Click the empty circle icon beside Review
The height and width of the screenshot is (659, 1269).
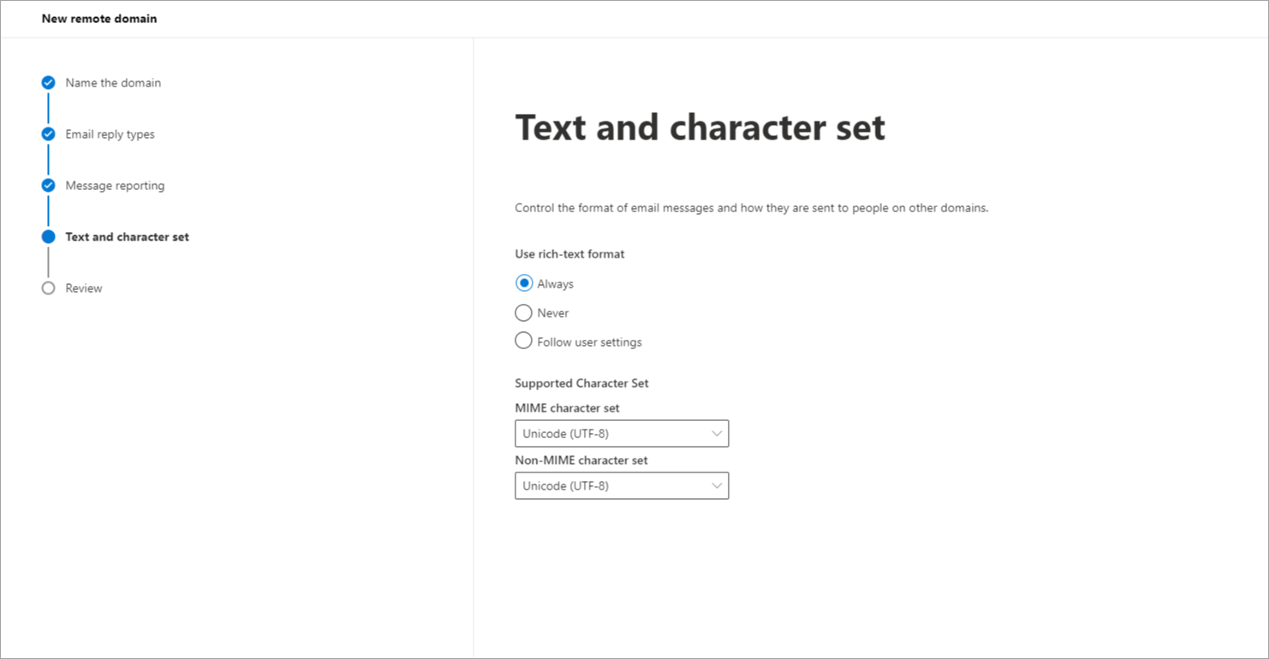click(x=48, y=288)
